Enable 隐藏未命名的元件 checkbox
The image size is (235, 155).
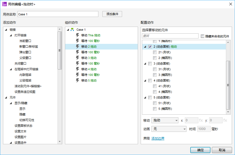(203, 36)
